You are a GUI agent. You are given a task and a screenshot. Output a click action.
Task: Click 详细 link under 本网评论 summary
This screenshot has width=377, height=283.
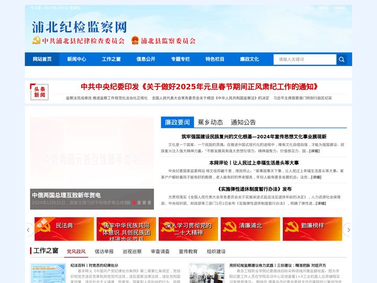click(x=316, y=177)
